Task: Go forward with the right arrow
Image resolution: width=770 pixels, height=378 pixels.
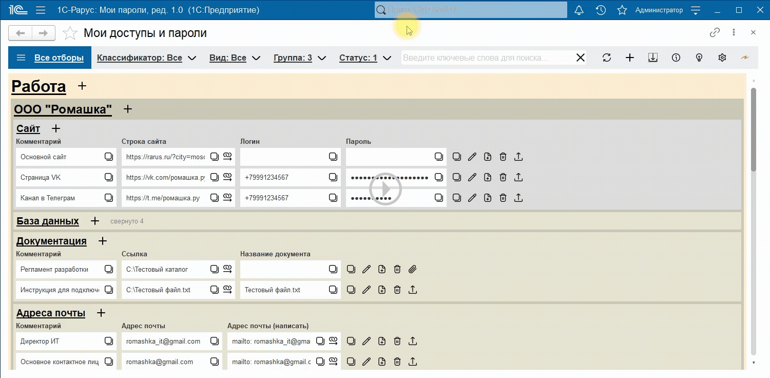Action: 44,33
